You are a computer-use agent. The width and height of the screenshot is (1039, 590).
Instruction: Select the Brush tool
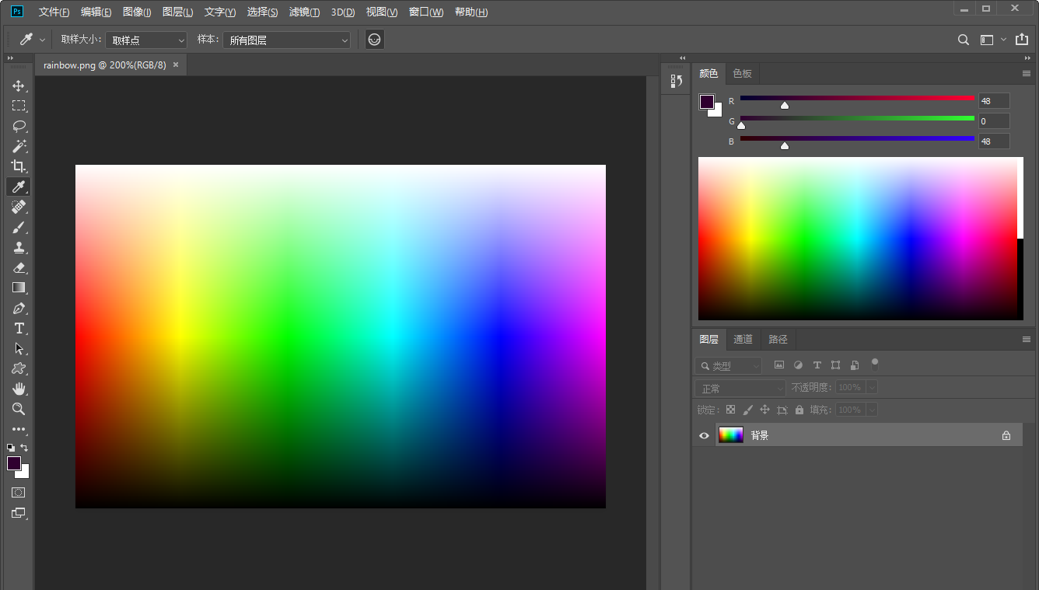(x=19, y=227)
